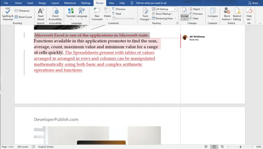Run Spelling & Grammar check

click(8, 14)
